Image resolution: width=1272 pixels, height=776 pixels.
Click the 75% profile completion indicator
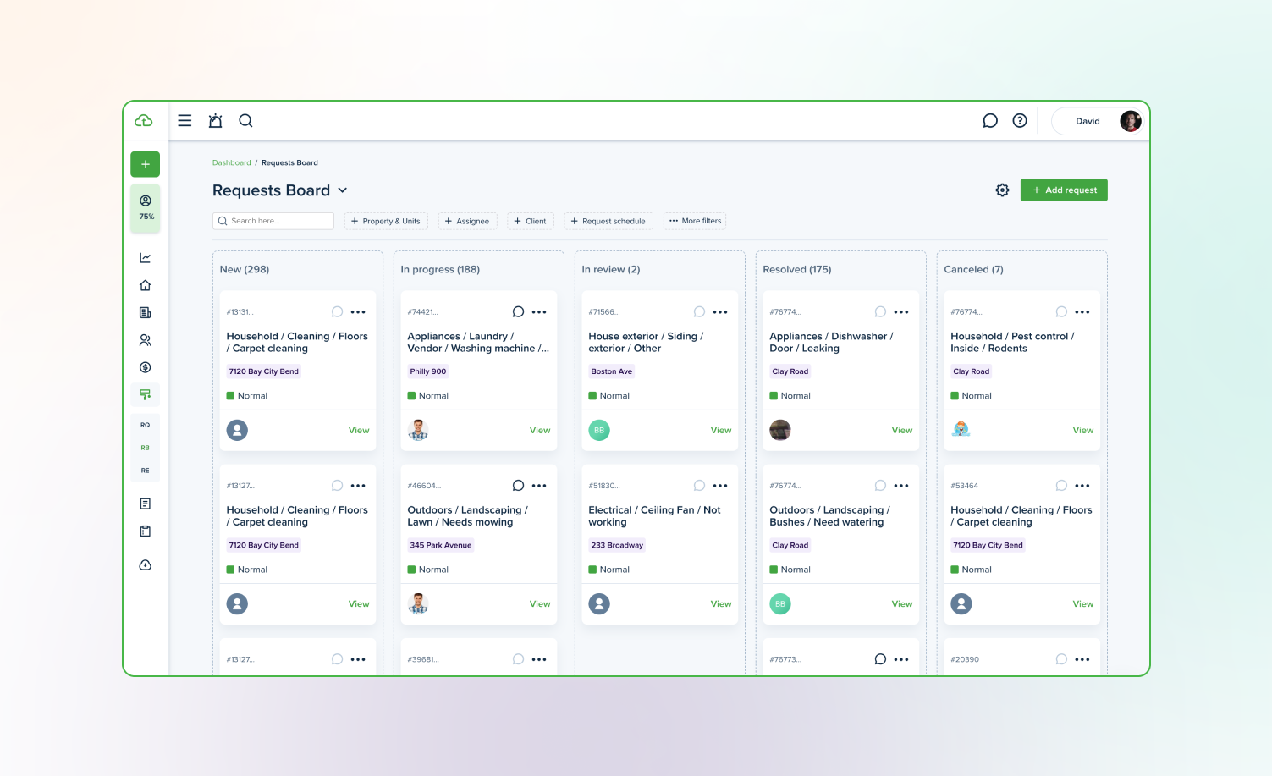(146, 207)
